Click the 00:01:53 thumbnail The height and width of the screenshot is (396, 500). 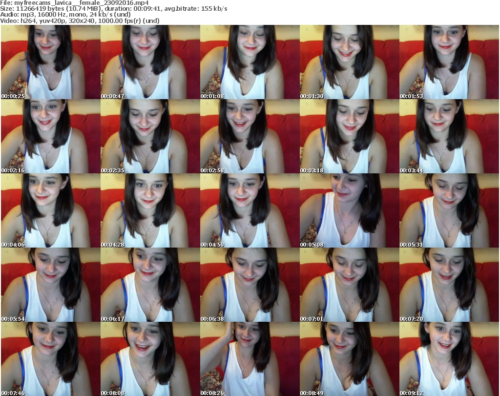click(x=449, y=62)
